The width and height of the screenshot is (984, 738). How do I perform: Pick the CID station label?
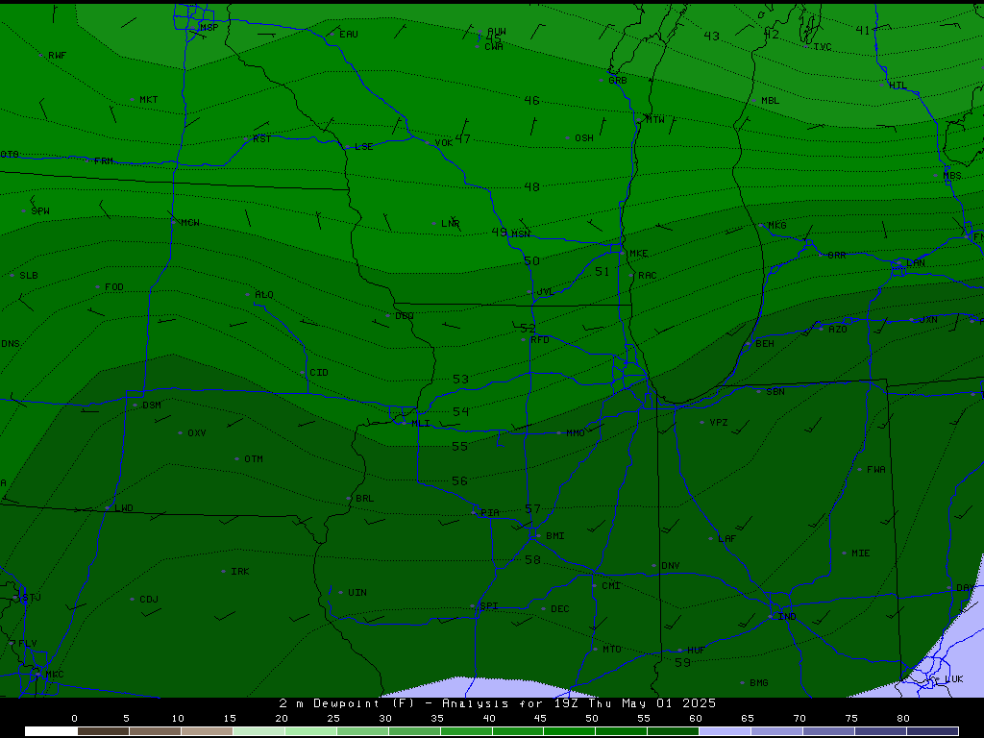pos(319,372)
